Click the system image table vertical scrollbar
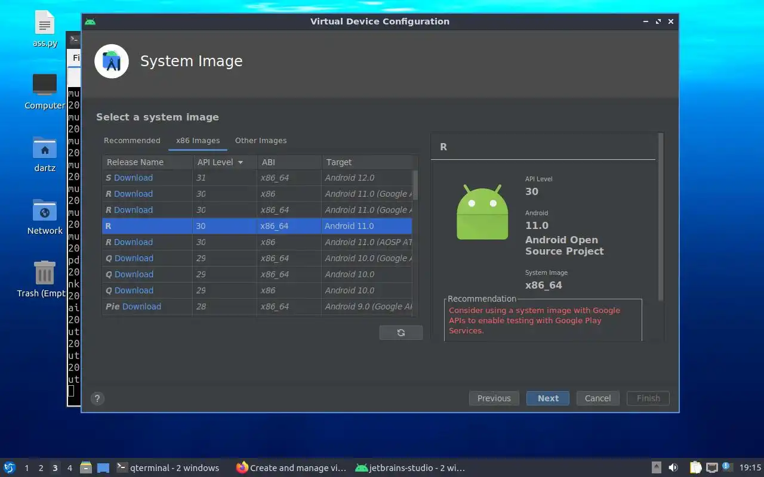 (415, 186)
